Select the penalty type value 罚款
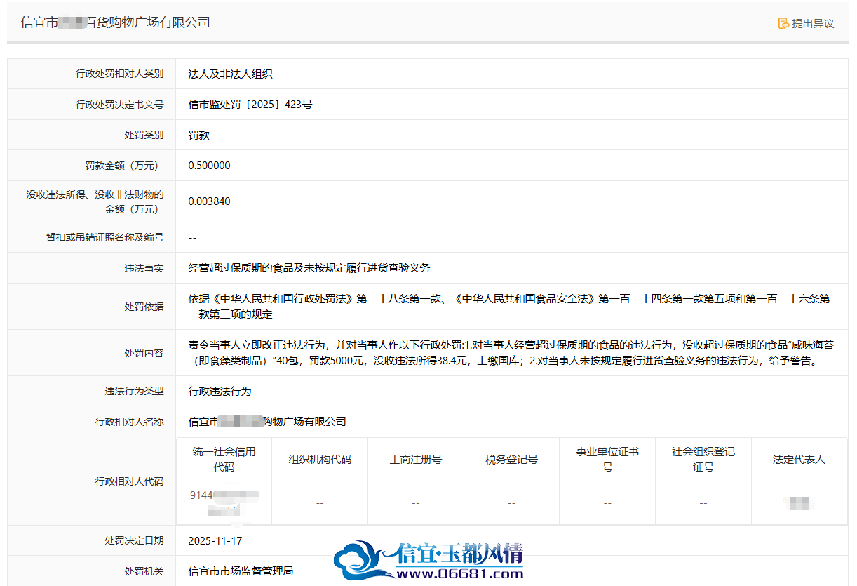 click(199, 135)
